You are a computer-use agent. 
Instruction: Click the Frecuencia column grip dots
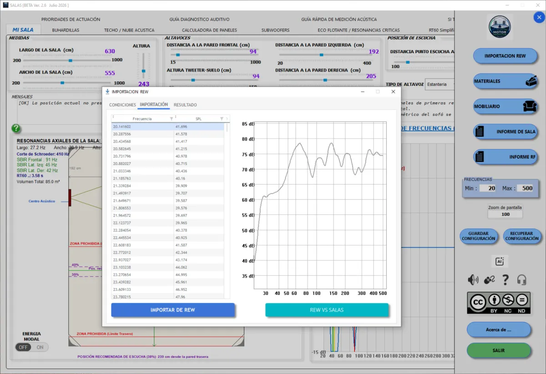(113, 118)
